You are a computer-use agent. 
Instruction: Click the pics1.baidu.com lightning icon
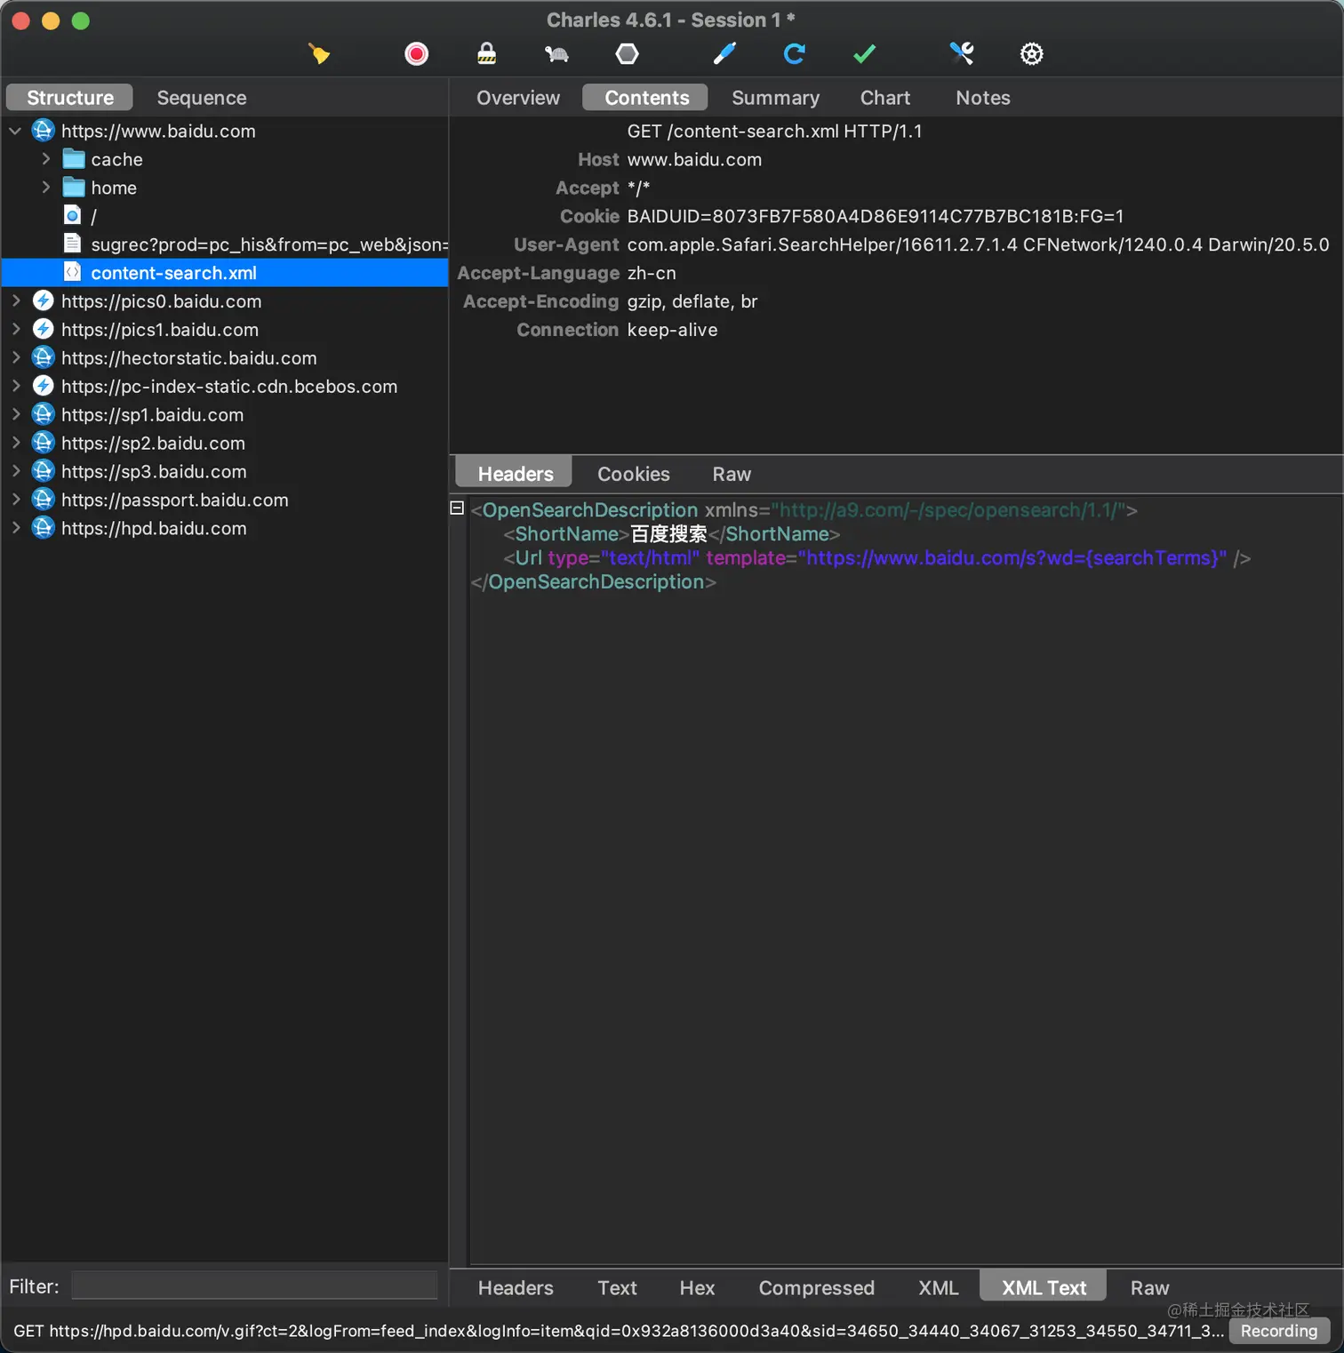44,330
